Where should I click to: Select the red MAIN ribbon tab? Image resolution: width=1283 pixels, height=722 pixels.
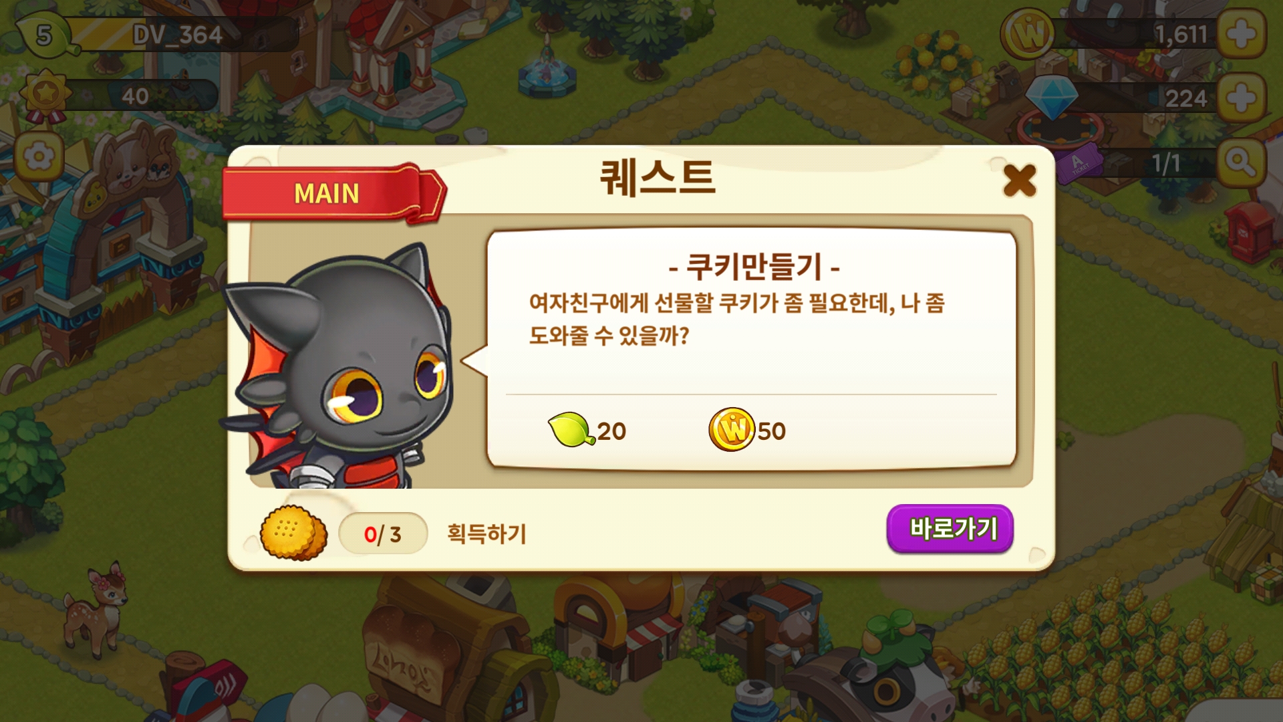click(332, 193)
